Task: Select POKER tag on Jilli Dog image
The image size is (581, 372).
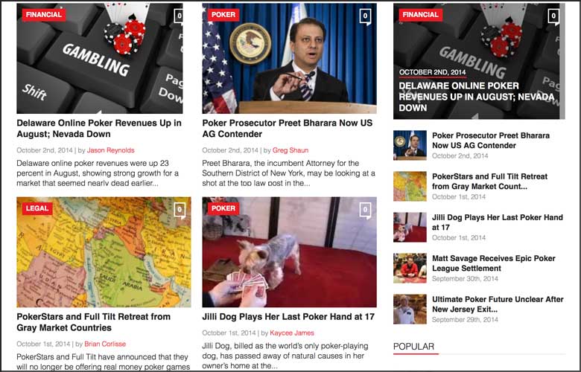Action: coord(223,208)
